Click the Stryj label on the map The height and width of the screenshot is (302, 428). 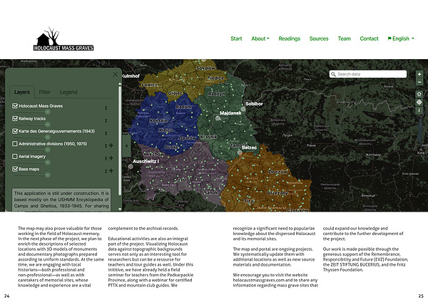point(249,201)
